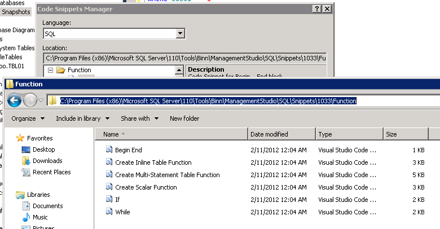Click the Function window title folder icon
Image resolution: width=440 pixels, height=229 pixels.
click(10, 84)
